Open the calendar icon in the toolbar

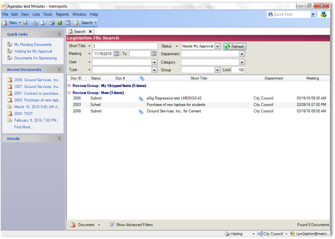pyautogui.click(x=68, y=23)
